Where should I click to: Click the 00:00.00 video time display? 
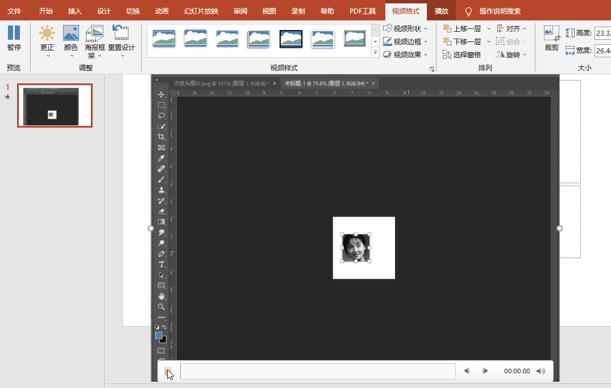[517, 372]
